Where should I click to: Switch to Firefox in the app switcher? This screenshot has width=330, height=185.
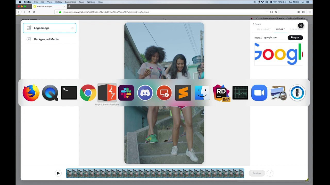(31, 93)
